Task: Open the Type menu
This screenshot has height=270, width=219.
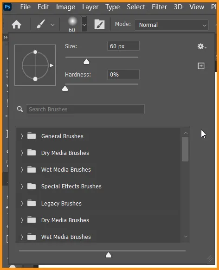Action: [113, 7]
